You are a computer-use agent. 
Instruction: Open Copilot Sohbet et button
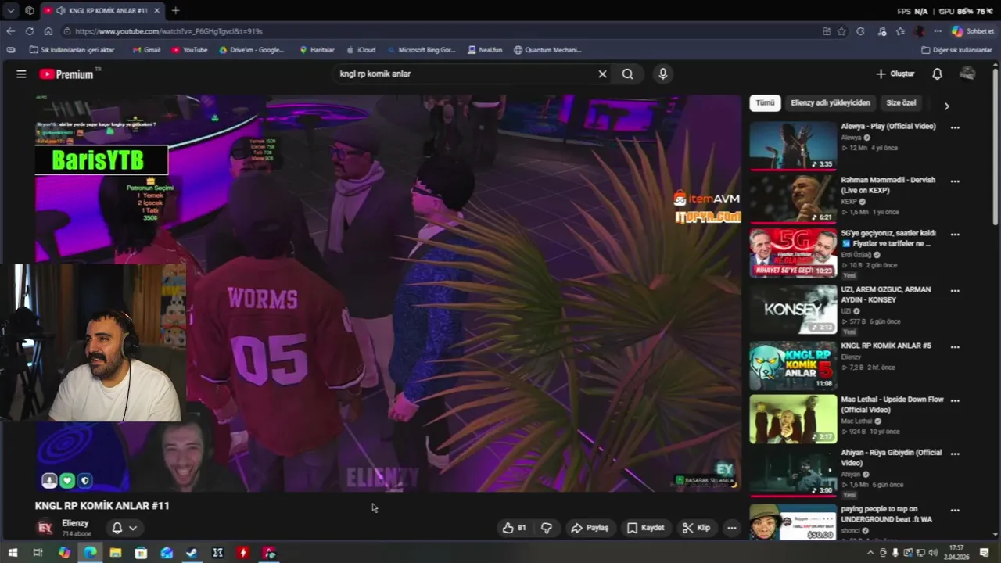973,31
